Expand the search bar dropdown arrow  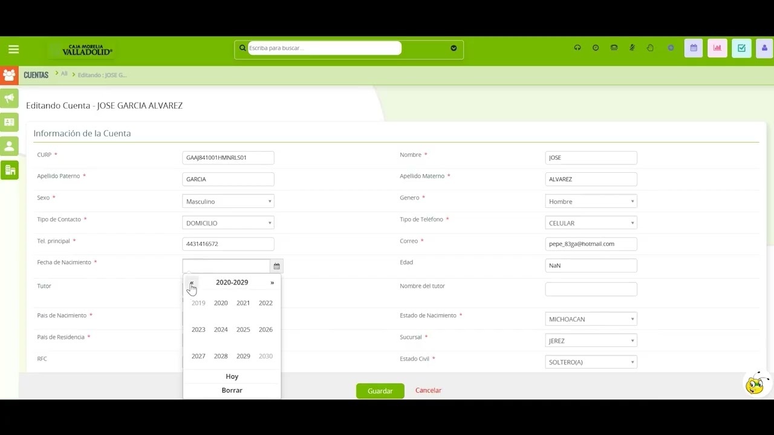[x=454, y=48]
